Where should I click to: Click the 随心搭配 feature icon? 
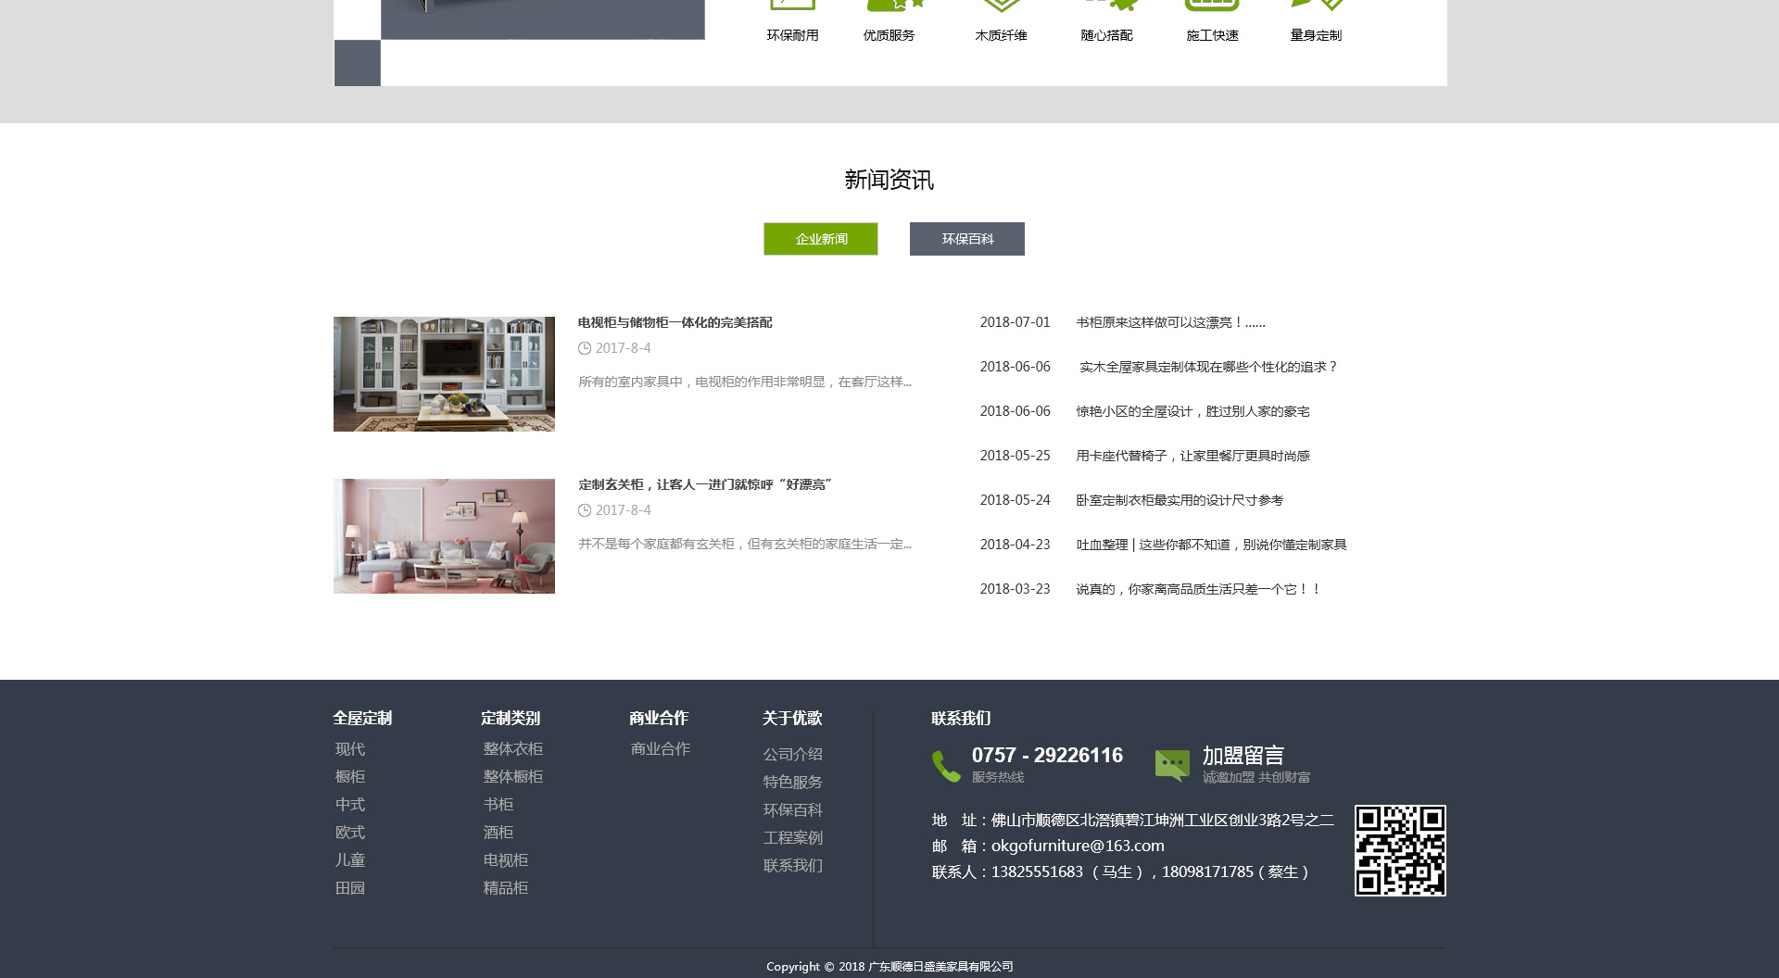(x=1109, y=6)
